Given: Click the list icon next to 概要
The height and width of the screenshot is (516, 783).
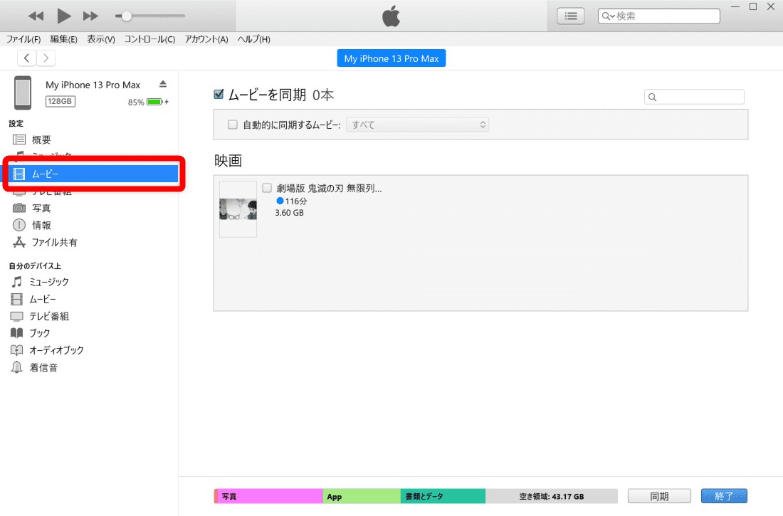Looking at the screenshot, I should (x=19, y=139).
